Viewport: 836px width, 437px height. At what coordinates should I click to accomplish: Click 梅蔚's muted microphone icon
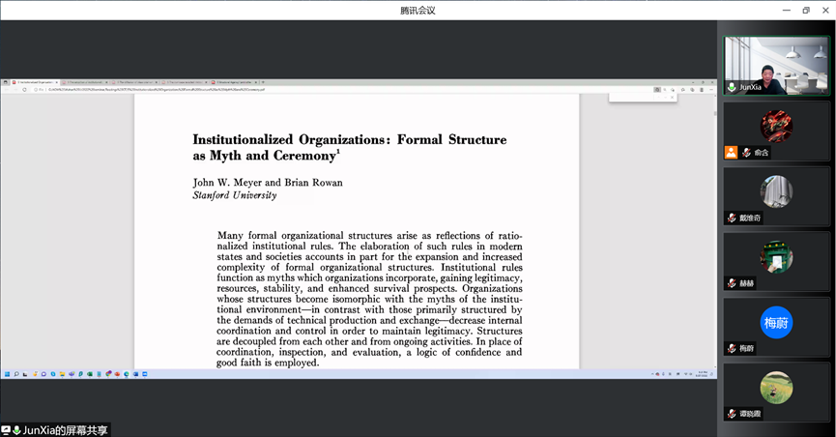click(x=732, y=348)
